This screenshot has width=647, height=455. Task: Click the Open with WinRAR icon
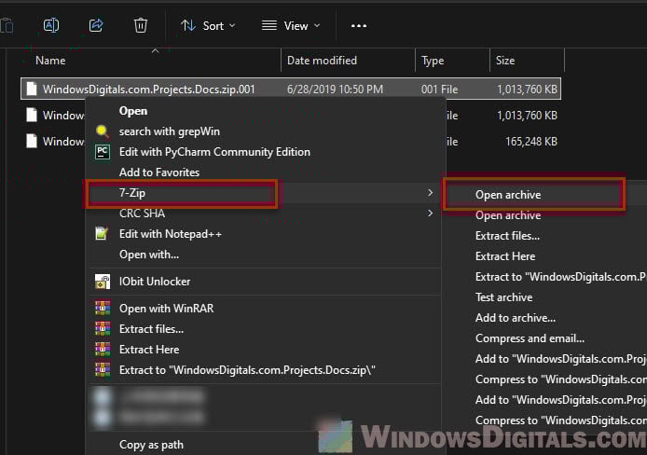103,308
